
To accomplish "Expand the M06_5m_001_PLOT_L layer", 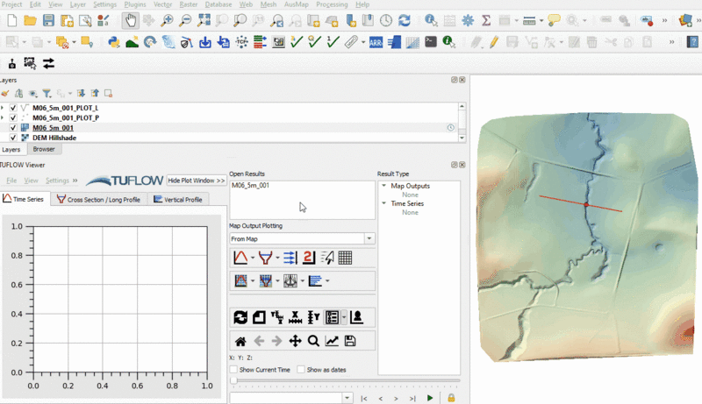I will [x=3, y=108].
